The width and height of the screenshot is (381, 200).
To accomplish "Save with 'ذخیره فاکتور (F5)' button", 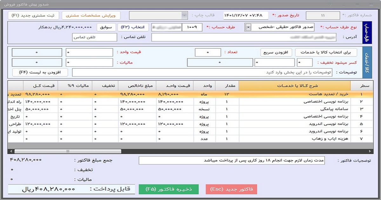I will point(169,189).
